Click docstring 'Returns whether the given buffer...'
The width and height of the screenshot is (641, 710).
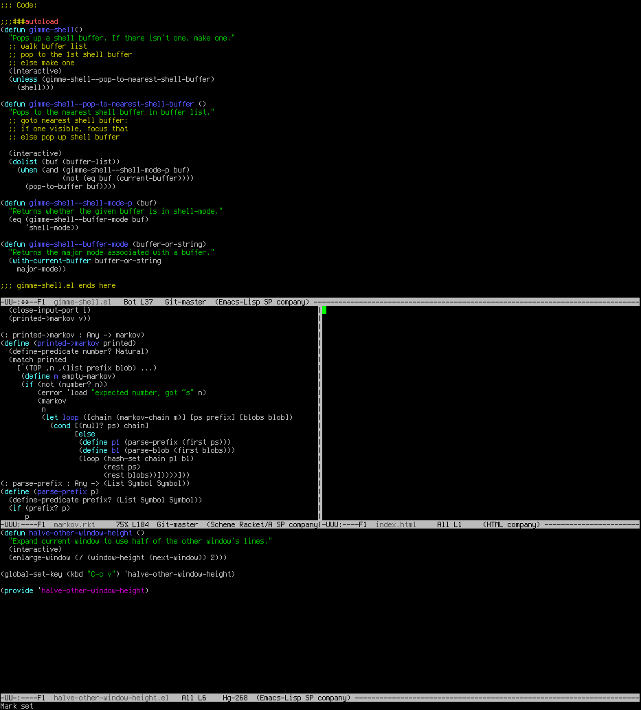pos(115,211)
